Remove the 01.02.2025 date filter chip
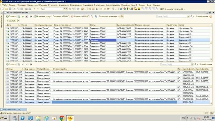The height and width of the screenshot is (121, 215). (18, 21)
